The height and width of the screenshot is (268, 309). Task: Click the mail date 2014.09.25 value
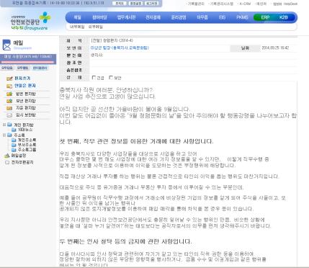pyautogui.click(x=275, y=48)
